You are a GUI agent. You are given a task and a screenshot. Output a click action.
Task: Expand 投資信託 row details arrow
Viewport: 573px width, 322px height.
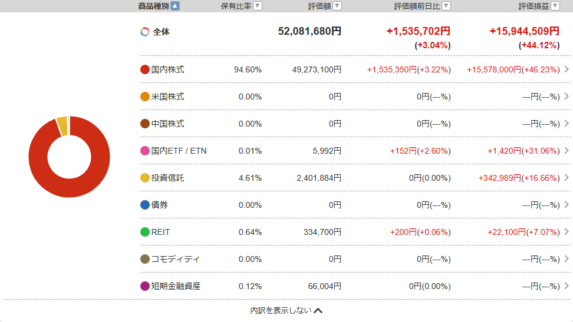[x=567, y=178]
